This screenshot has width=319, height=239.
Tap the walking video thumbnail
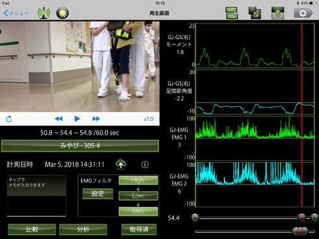(x=79, y=66)
